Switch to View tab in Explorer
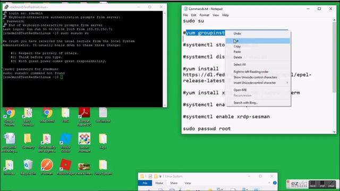The image size is (340, 191). pyautogui.click(x=188, y=183)
